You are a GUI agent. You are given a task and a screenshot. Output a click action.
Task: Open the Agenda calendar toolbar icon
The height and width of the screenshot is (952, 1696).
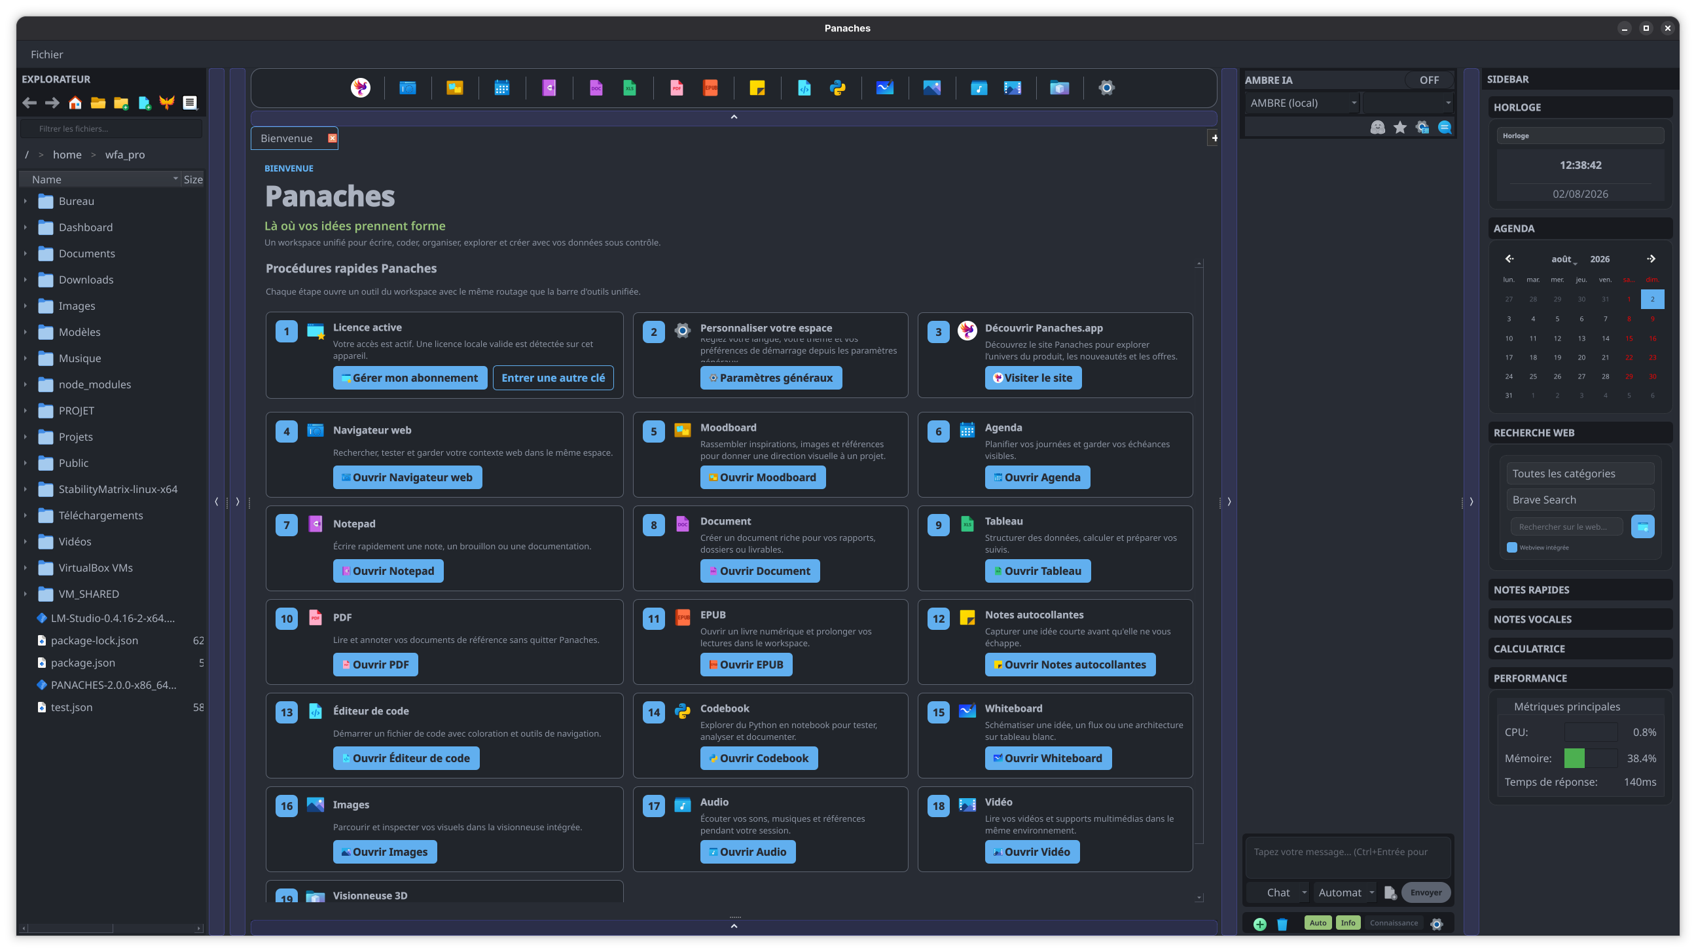tap(501, 88)
